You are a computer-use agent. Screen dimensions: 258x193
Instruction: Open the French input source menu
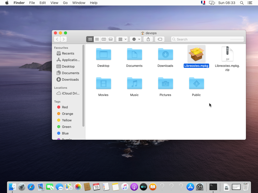click(203, 3)
